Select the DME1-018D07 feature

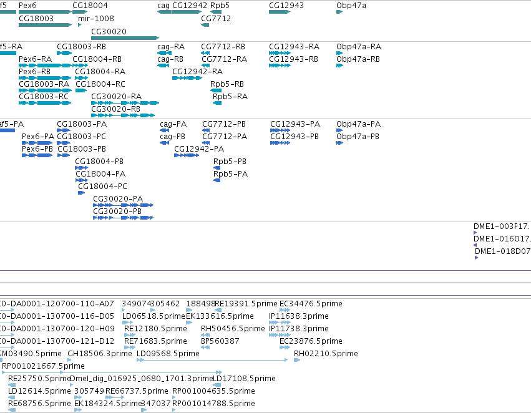pyautogui.click(x=502, y=251)
